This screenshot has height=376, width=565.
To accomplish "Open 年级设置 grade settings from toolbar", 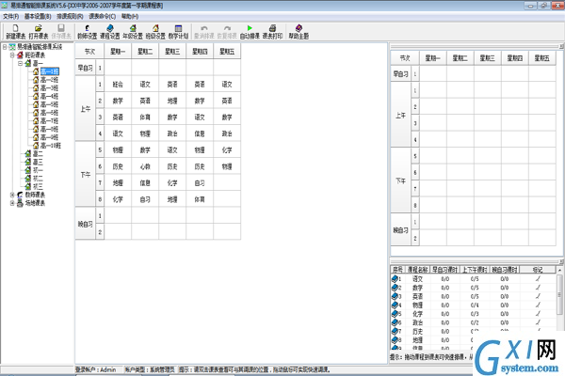I will click(x=133, y=31).
